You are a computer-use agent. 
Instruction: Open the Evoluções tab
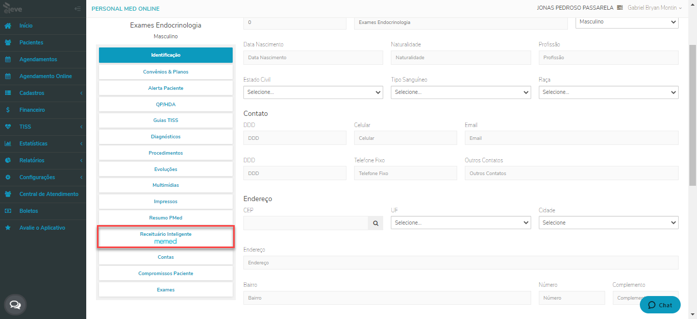point(166,169)
